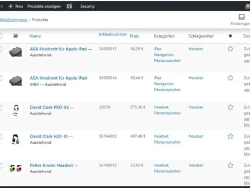Sort products by Name column
The image size is (250, 188).
35,36
